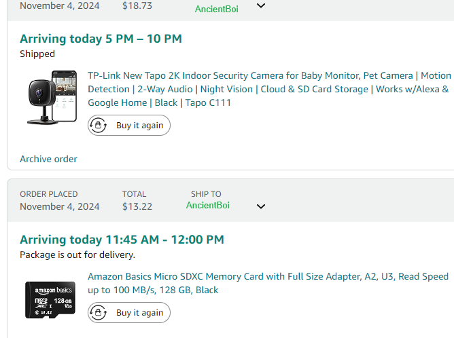
Task: Open AncientBoi address in $13.22 order
Action: [x=207, y=205]
